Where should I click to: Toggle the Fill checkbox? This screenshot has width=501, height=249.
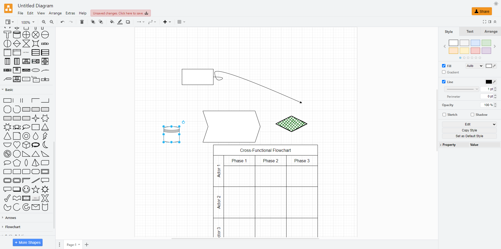click(x=444, y=66)
